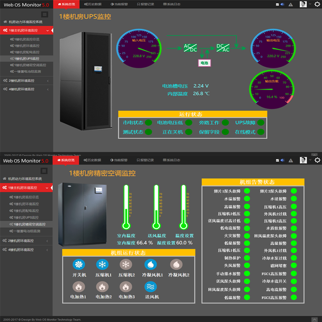
Task: Mute sound via speaker icon on 精密空调 page
Action: (x=283, y=160)
